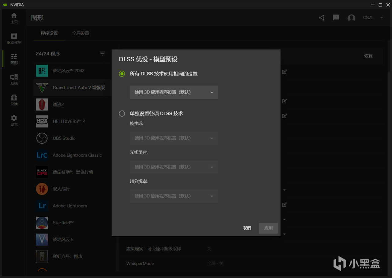Open the 光线重建 preset dropdown

click(x=174, y=167)
